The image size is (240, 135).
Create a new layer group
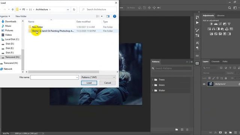coord(231,132)
